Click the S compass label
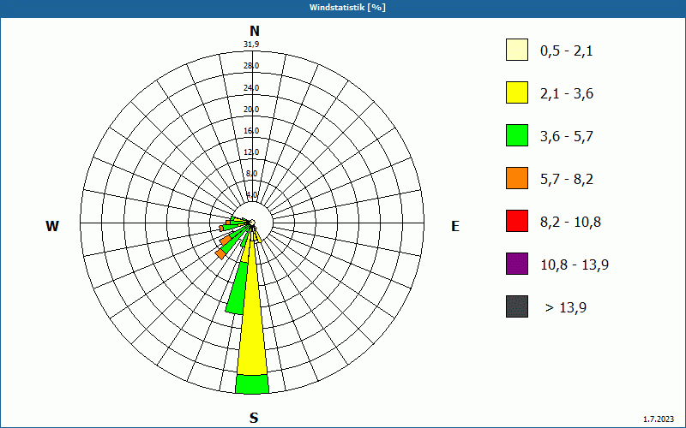 point(254,419)
